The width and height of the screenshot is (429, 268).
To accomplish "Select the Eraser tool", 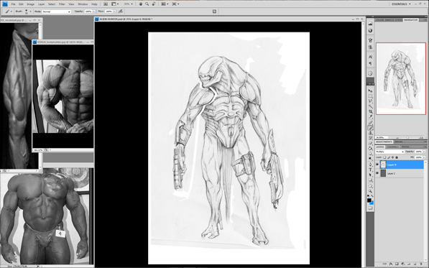I will [370, 143].
